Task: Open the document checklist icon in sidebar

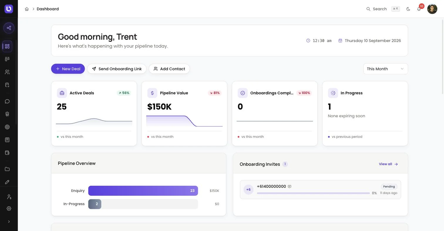Action: [x=7, y=85]
